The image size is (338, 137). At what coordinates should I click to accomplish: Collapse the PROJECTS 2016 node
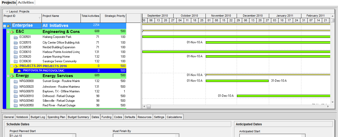coord(12,66)
